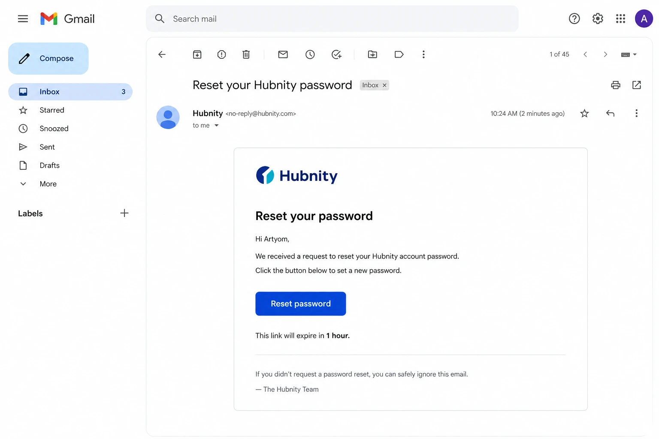
Task: Snooze this email with clock icon
Action: (x=310, y=54)
